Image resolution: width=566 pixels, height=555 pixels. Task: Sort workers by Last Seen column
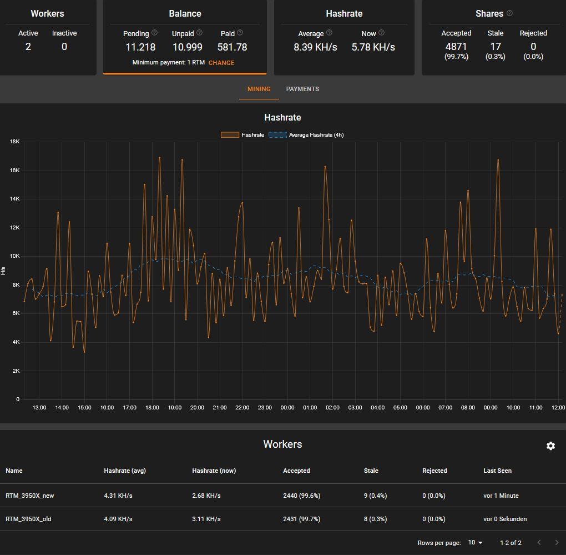(497, 471)
